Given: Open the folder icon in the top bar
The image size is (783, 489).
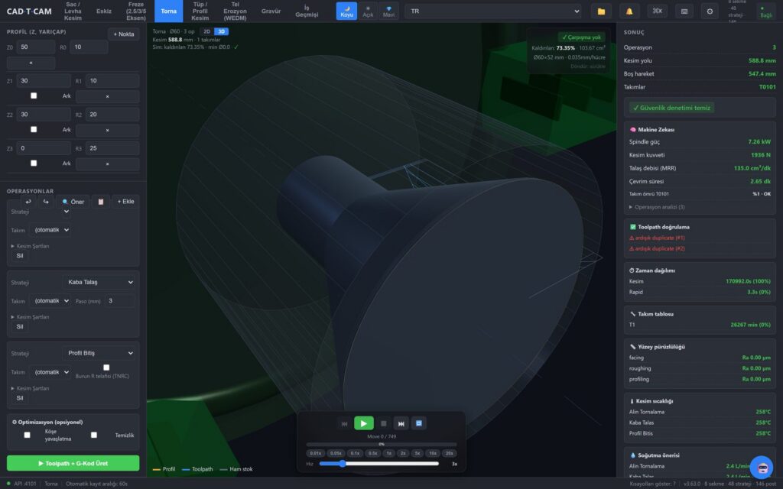Looking at the screenshot, I should click(601, 11).
